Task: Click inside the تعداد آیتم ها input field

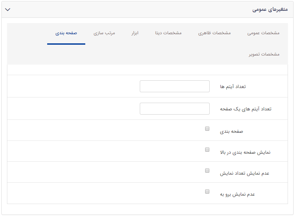Action: pos(174,86)
